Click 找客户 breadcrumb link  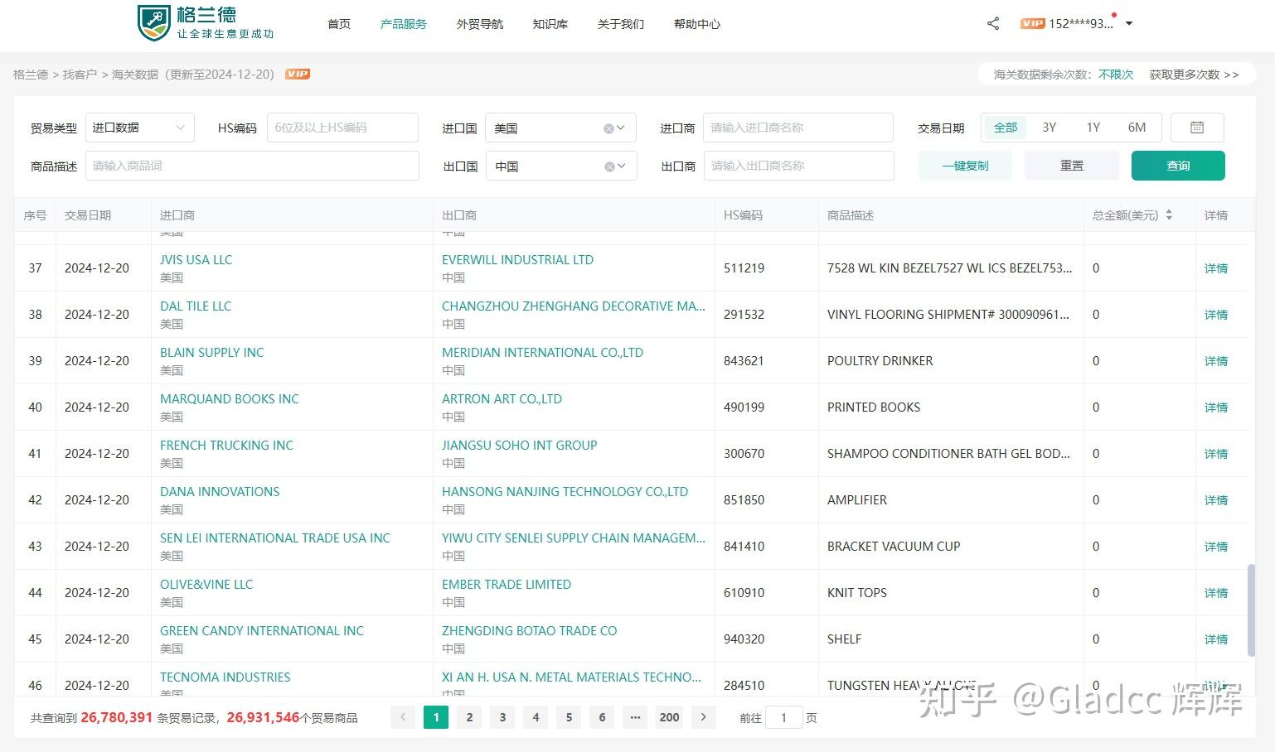coord(80,75)
